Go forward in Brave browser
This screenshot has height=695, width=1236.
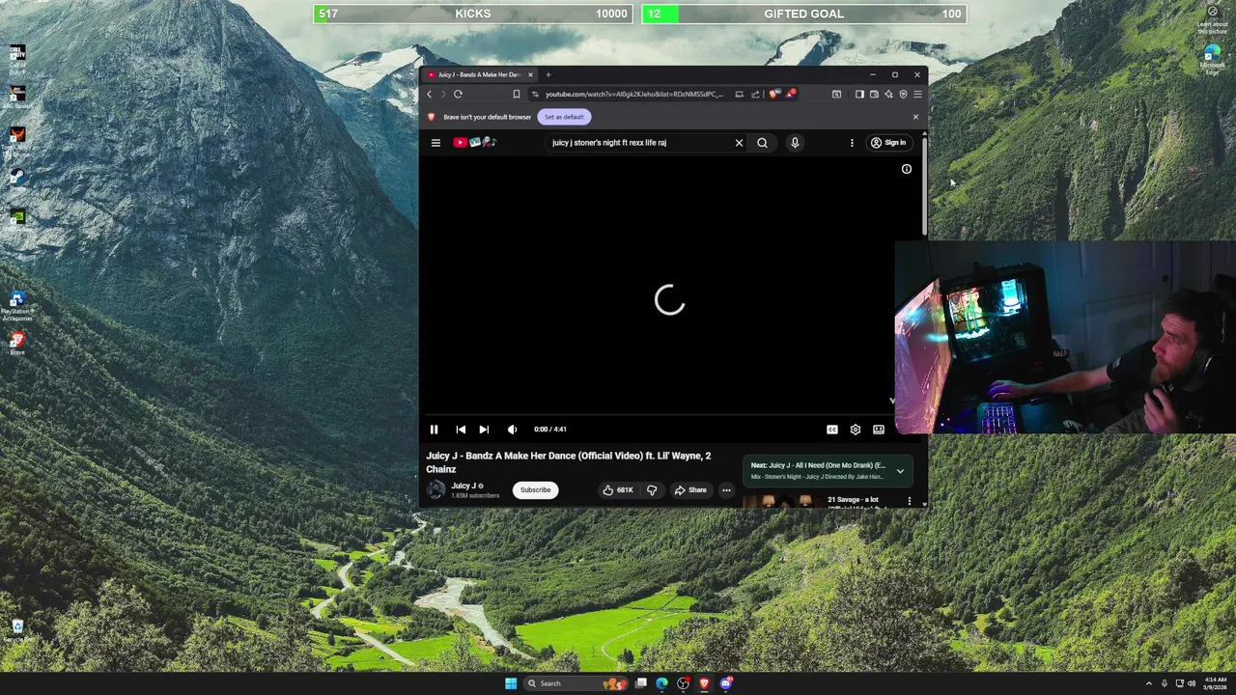click(443, 95)
